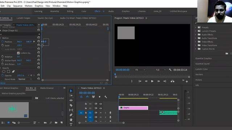
Task: Toggle Snap magnet in timeline
Action: 87,97
